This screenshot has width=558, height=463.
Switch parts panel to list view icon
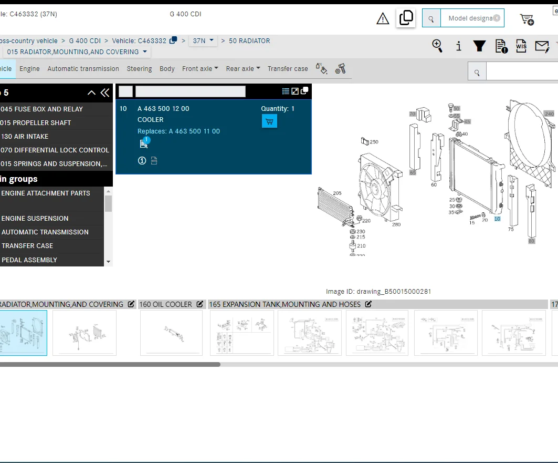[286, 91]
